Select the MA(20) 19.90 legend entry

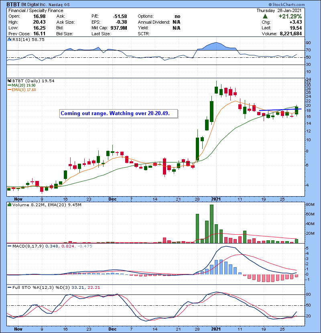point(22,85)
